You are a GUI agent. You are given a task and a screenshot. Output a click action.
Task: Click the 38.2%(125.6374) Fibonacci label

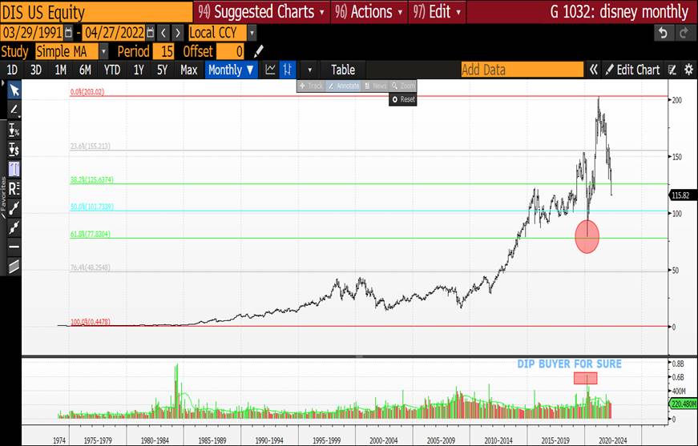click(x=92, y=179)
